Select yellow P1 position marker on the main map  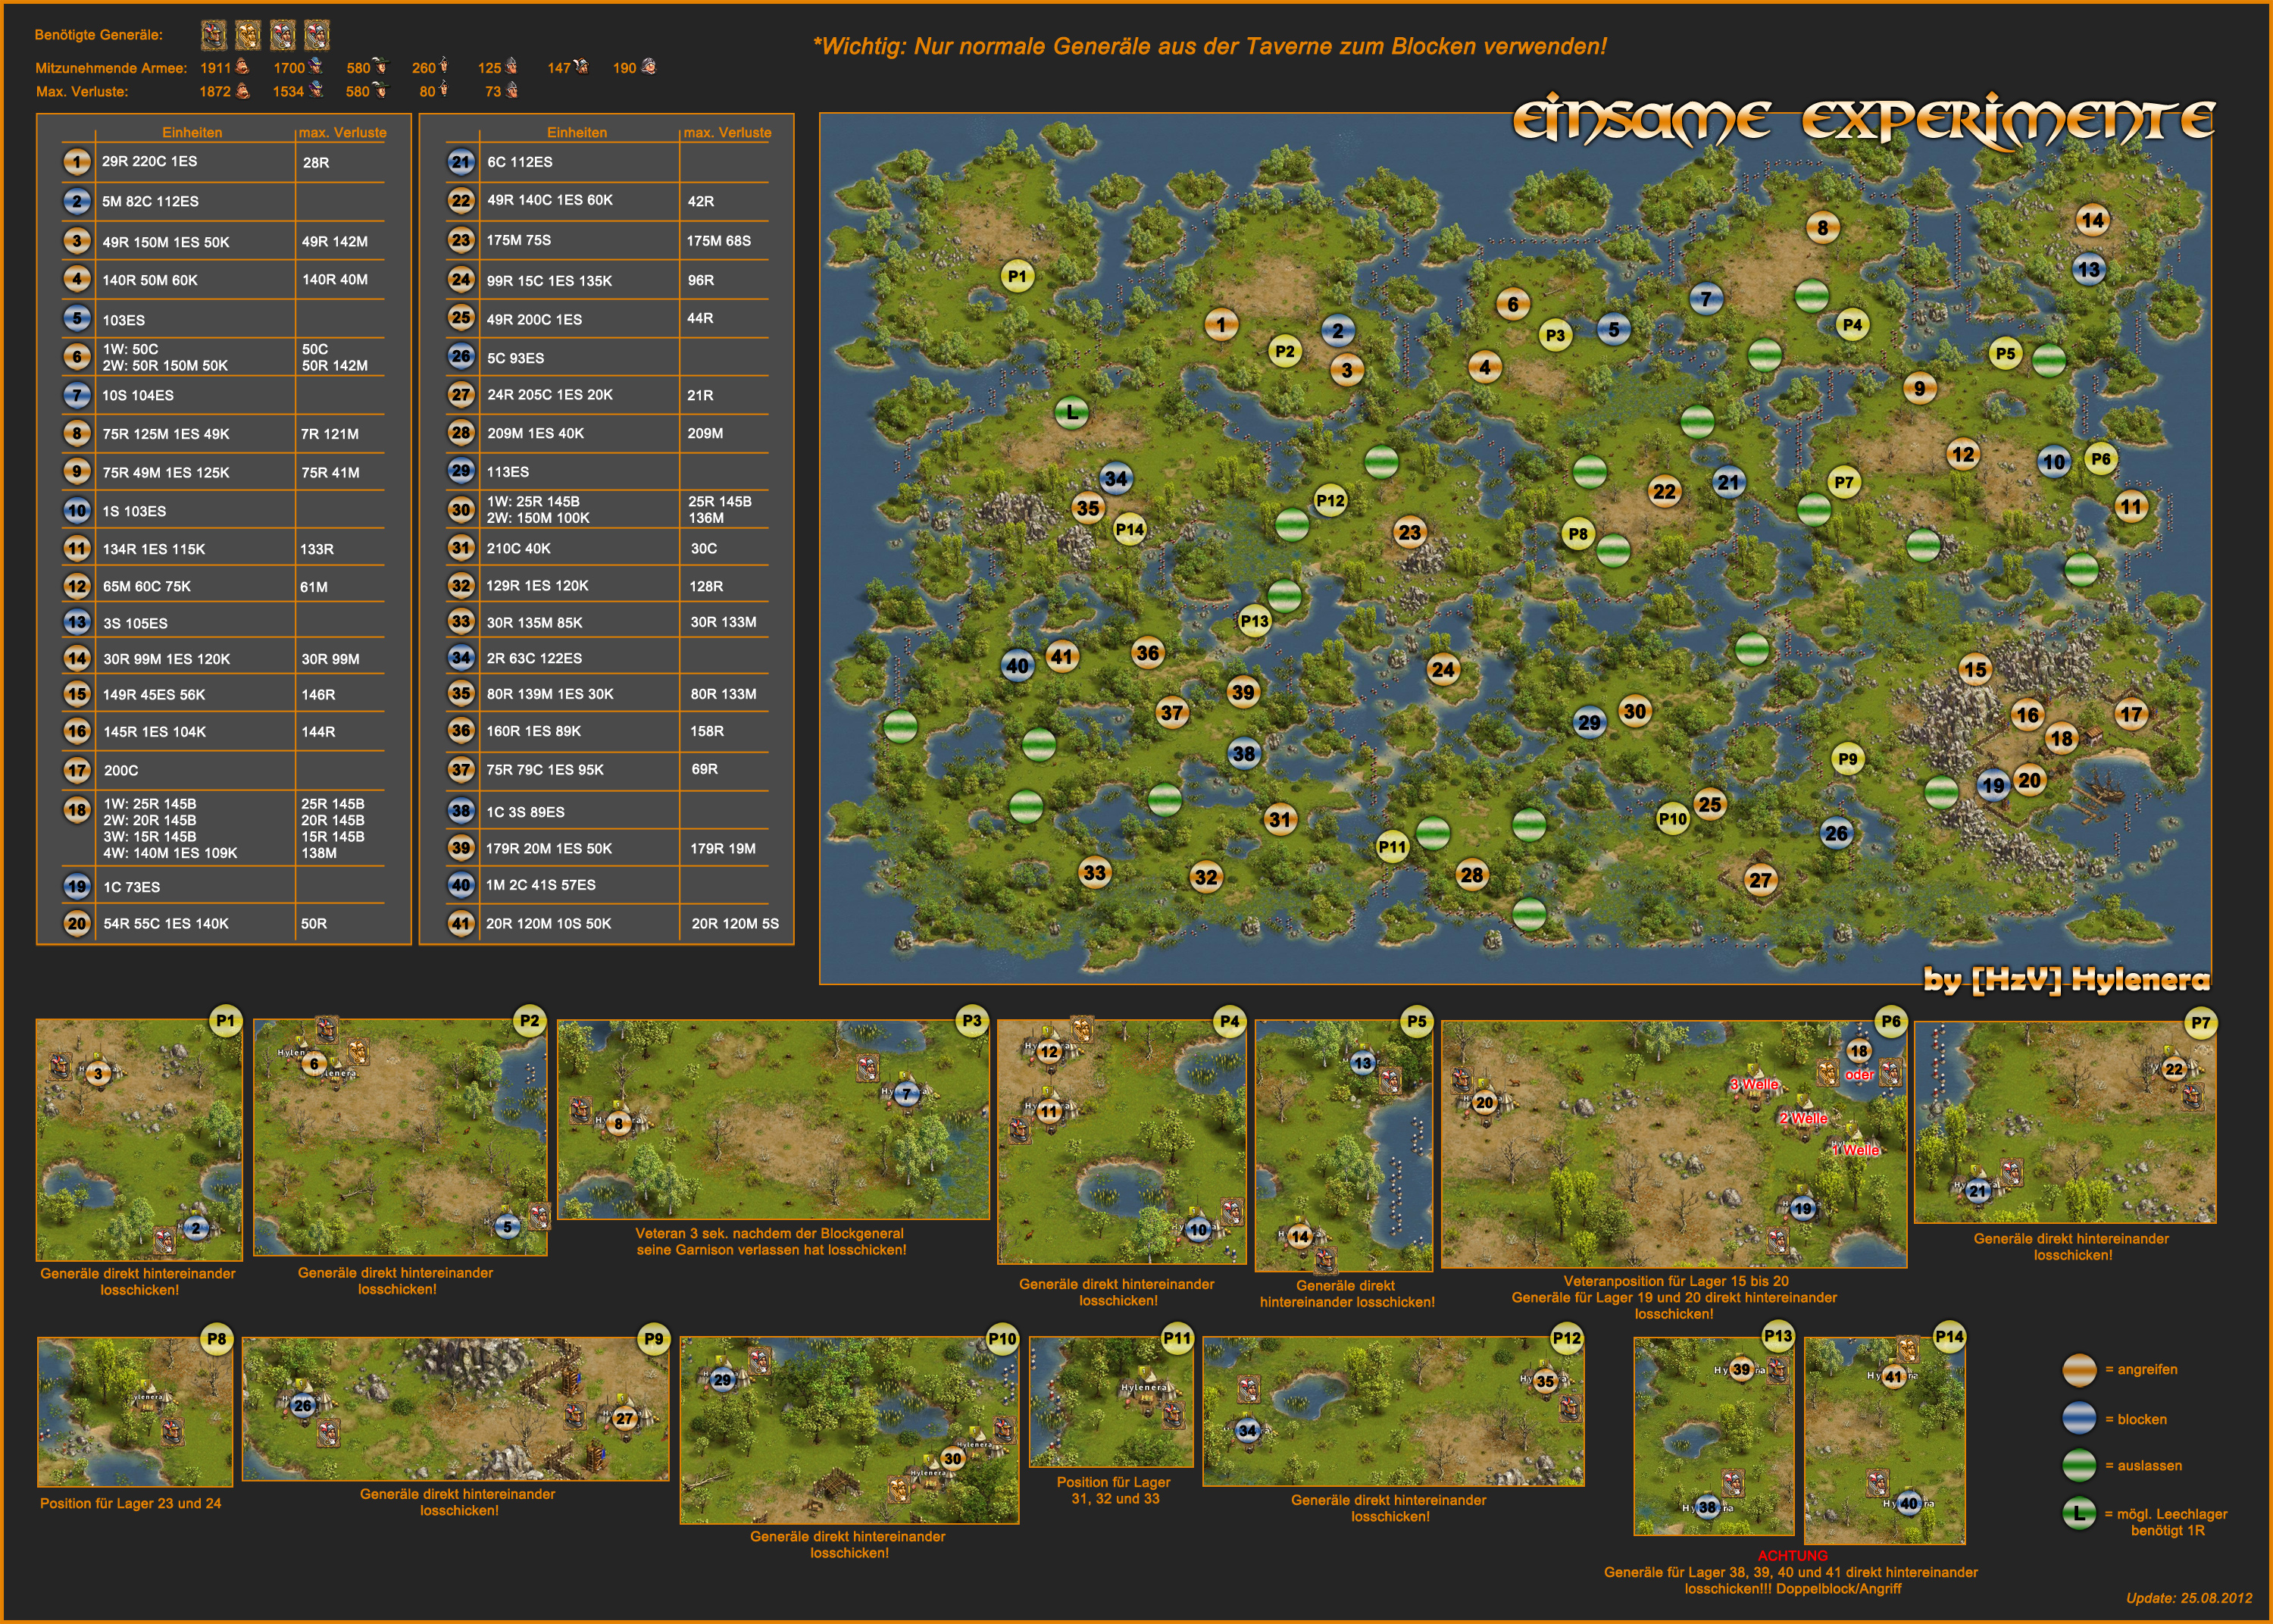click(x=1017, y=276)
